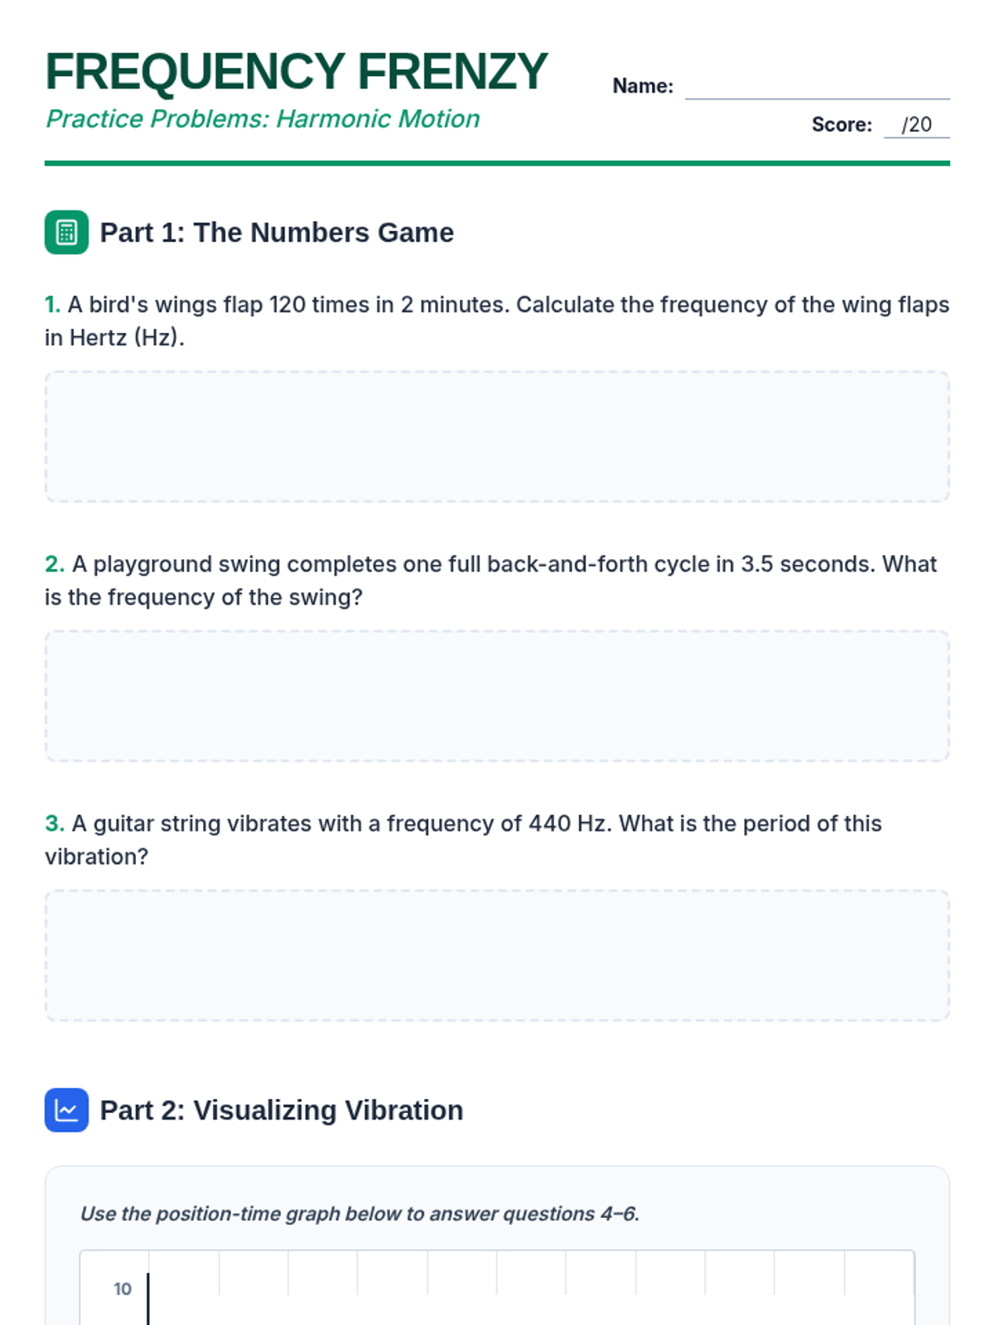The width and height of the screenshot is (994, 1325).
Task: Click the green question number 3
Action: (x=54, y=823)
